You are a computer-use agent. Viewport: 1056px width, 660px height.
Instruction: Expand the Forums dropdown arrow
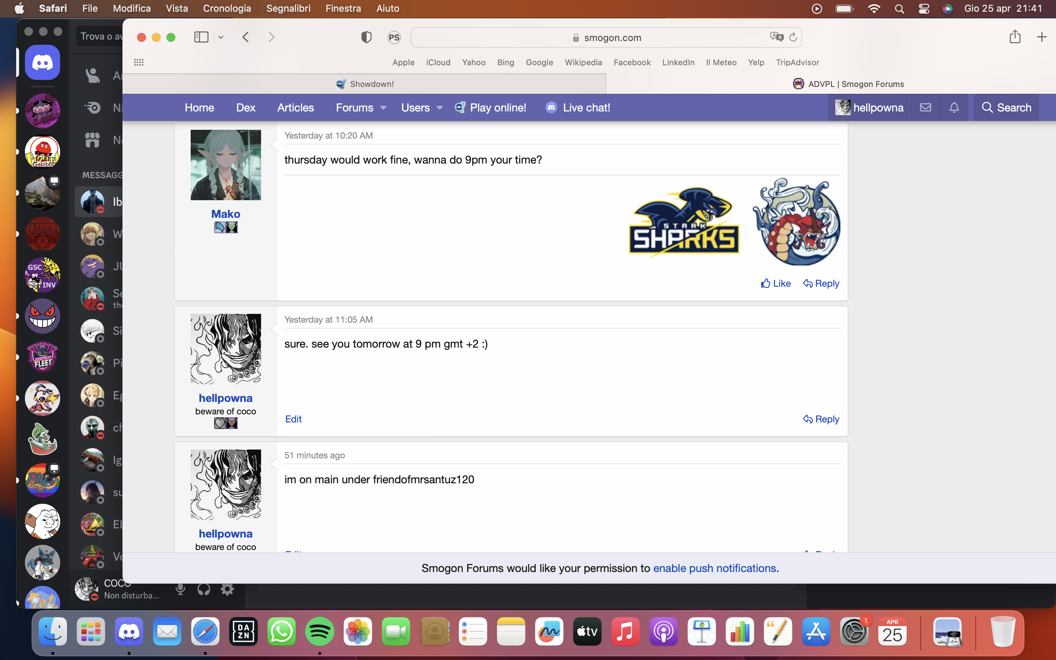pyautogui.click(x=384, y=108)
